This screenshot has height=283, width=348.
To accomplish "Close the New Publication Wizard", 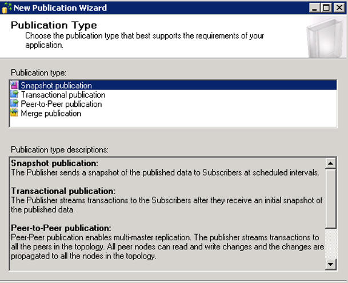I will 339,8.
